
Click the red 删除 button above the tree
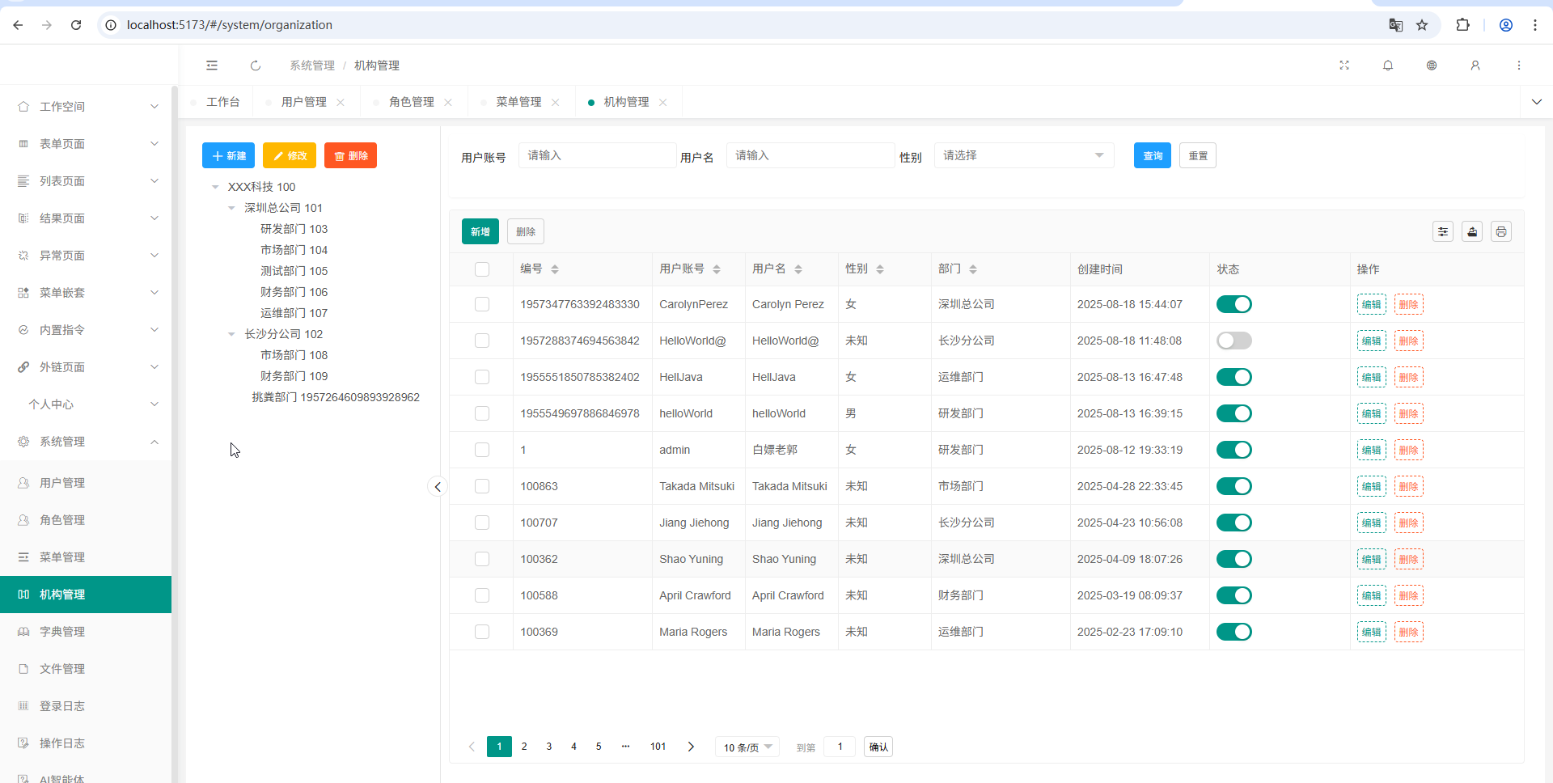point(350,155)
